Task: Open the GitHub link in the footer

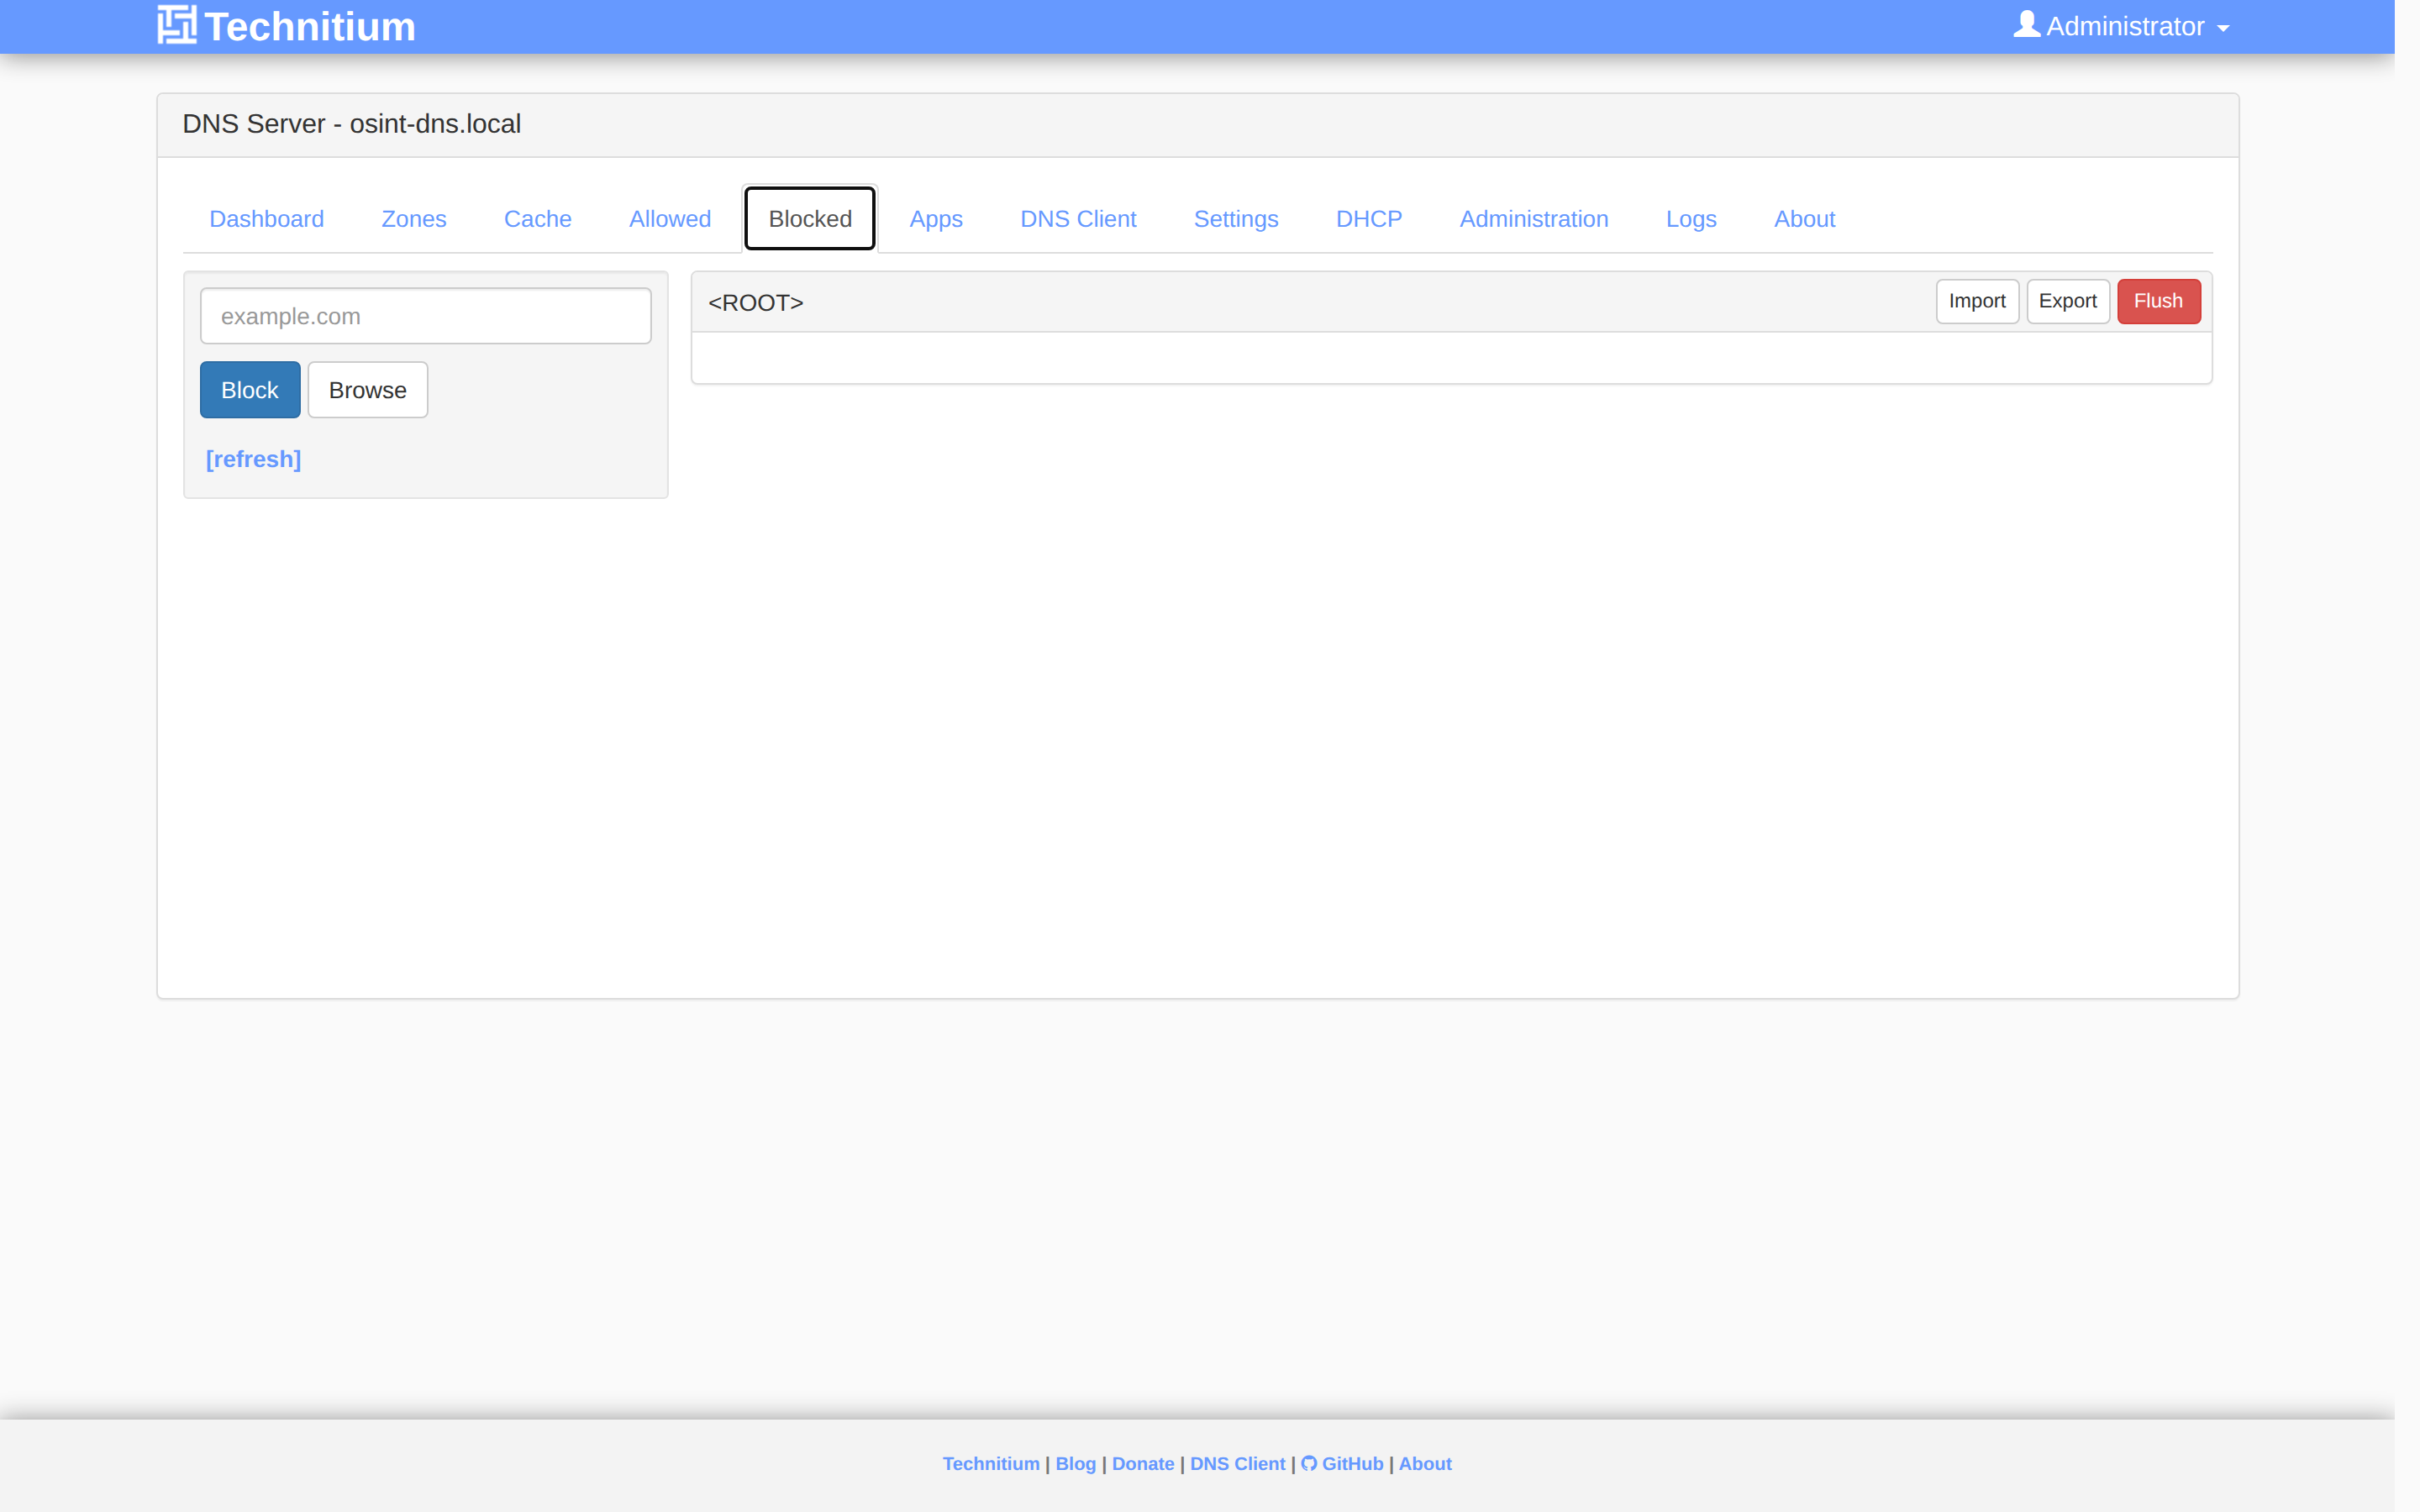Action: pyautogui.click(x=1342, y=1463)
